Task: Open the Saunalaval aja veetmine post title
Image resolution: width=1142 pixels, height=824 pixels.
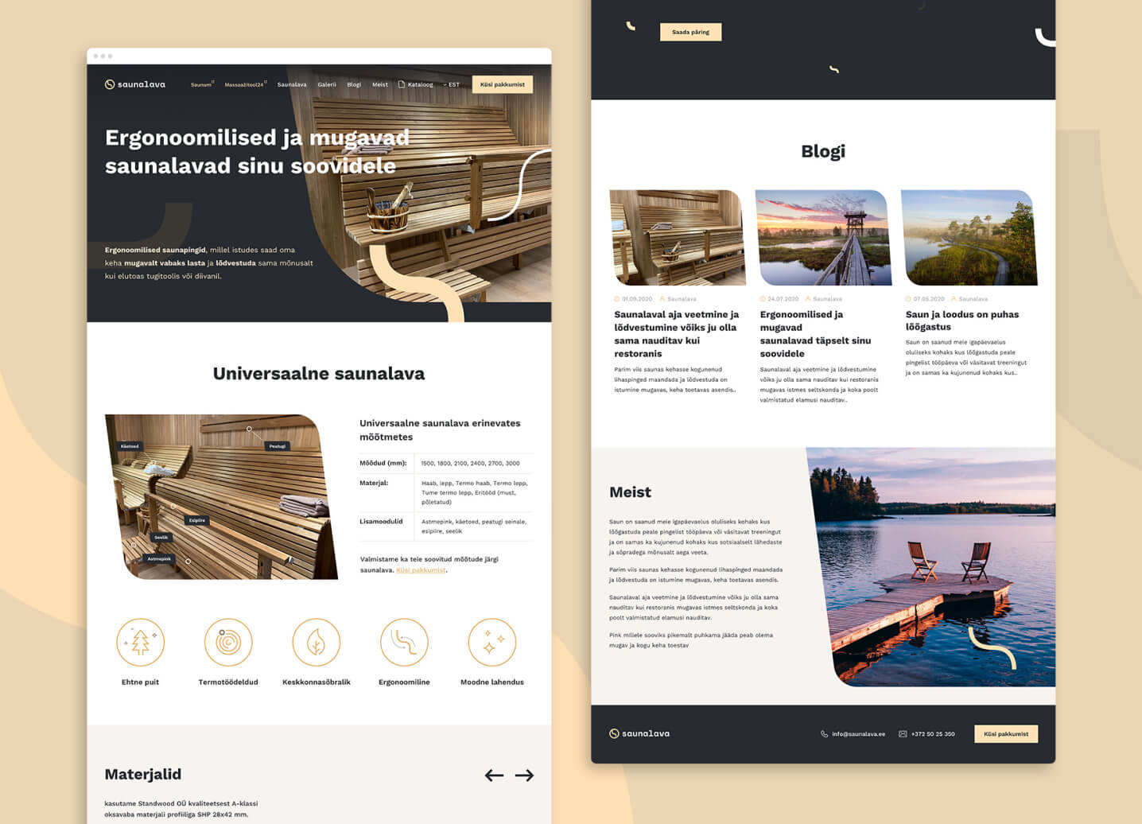Action: [677, 334]
